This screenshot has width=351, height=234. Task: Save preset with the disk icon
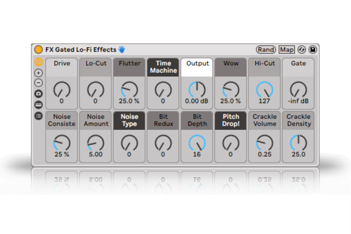pos(313,49)
